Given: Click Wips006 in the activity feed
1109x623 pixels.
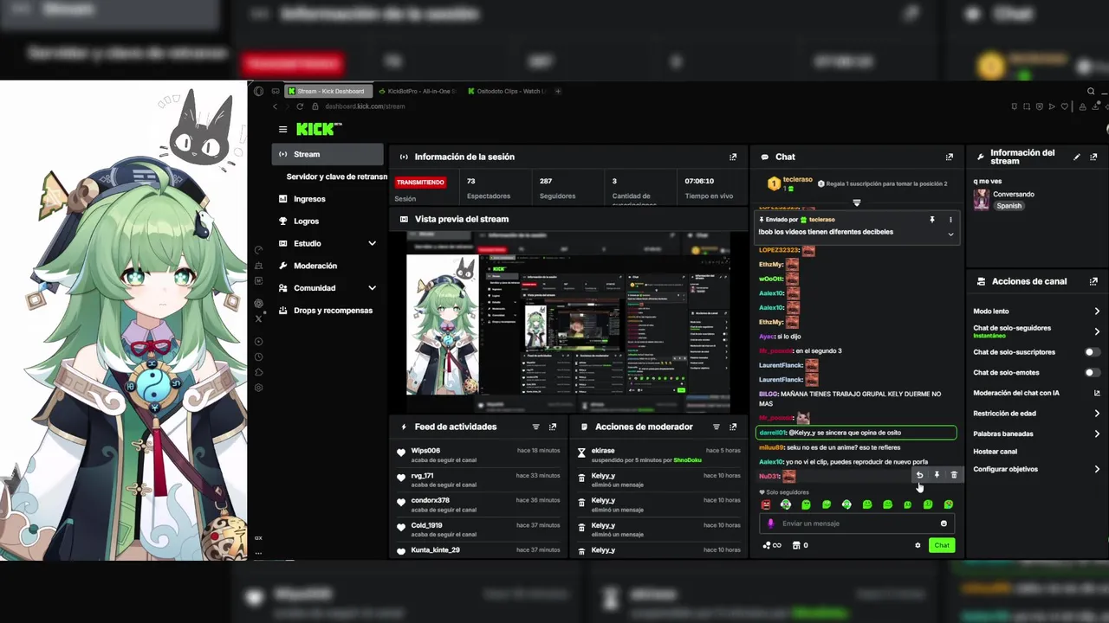Looking at the screenshot, I should pyautogui.click(x=425, y=451).
